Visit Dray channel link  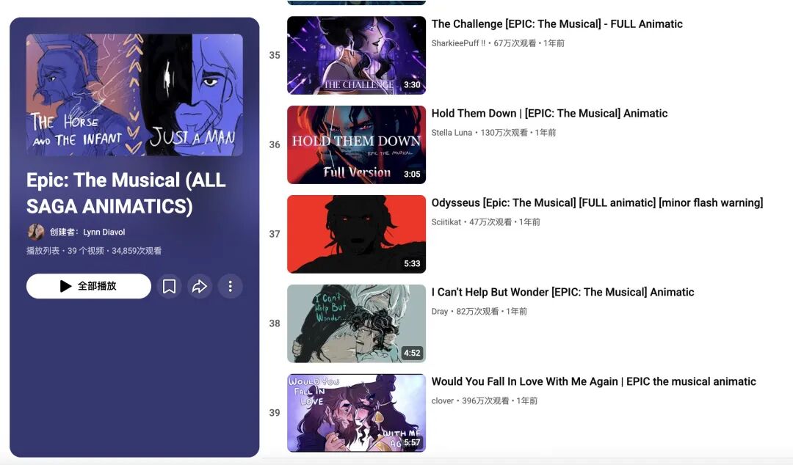pyautogui.click(x=440, y=312)
